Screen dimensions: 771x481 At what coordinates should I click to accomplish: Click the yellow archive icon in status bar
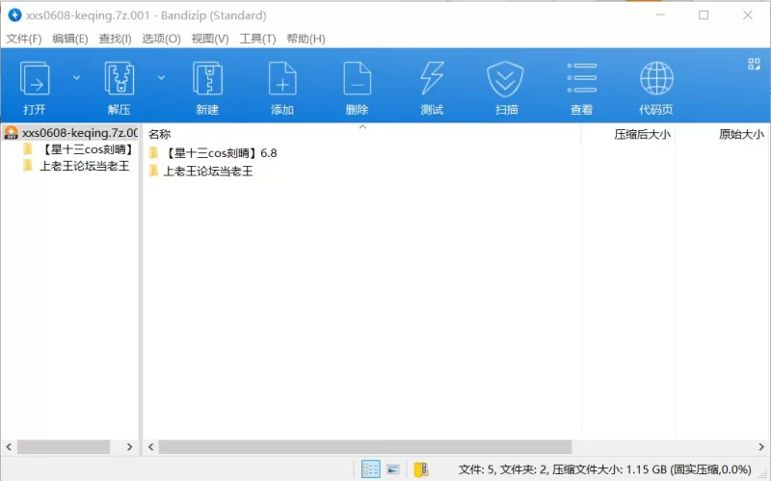(x=421, y=469)
